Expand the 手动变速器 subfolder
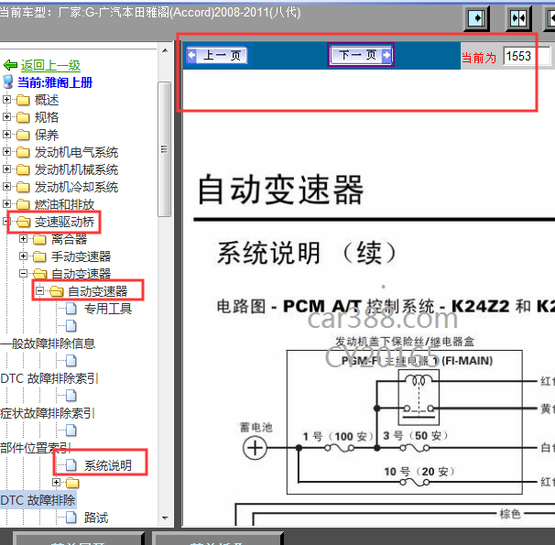Screen dimensions: 555x545 click(23, 256)
